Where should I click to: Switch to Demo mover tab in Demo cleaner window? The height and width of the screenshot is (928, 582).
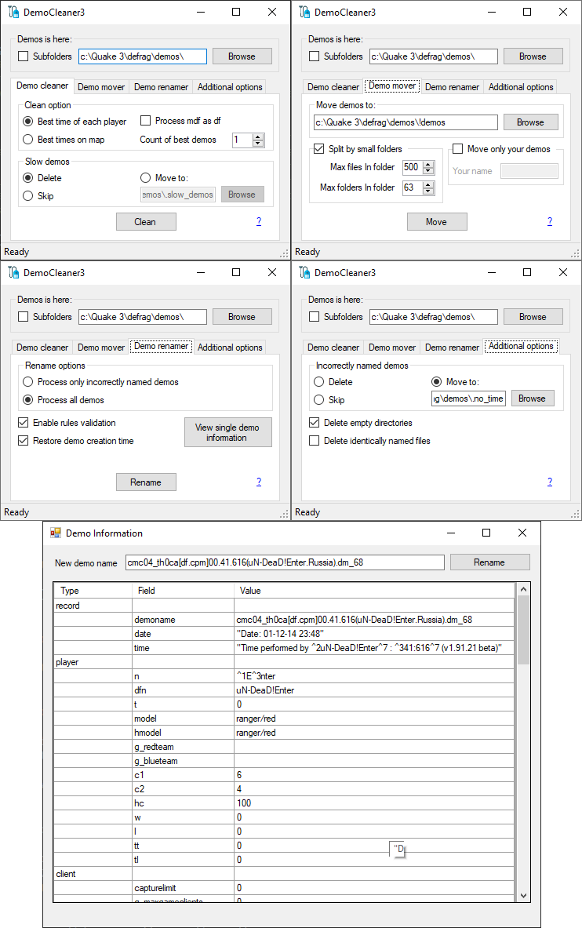click(x=101, y=87)
